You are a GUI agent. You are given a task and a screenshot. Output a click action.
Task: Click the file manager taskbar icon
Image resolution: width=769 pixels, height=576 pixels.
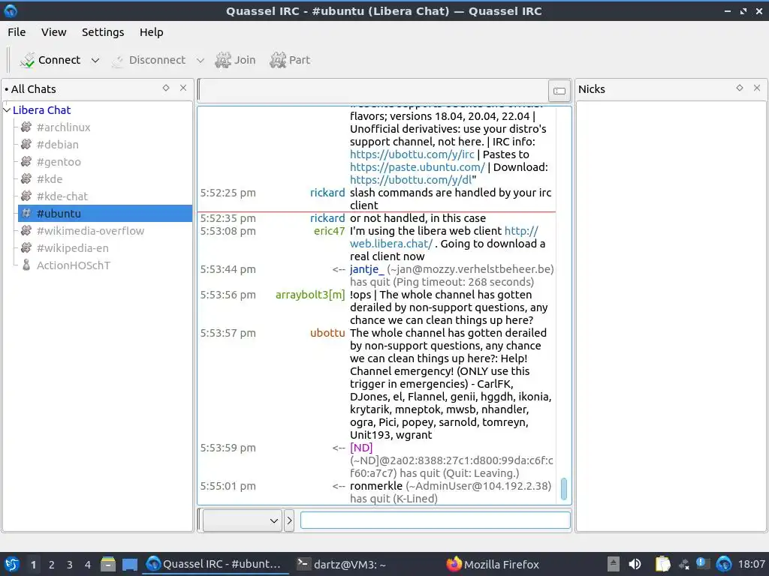point(108,564)
